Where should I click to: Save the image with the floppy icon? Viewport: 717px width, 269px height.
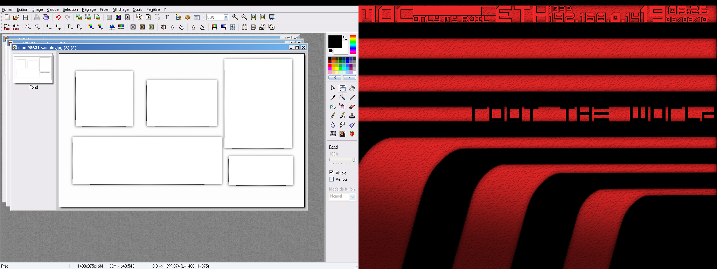(x=25, y=17)
